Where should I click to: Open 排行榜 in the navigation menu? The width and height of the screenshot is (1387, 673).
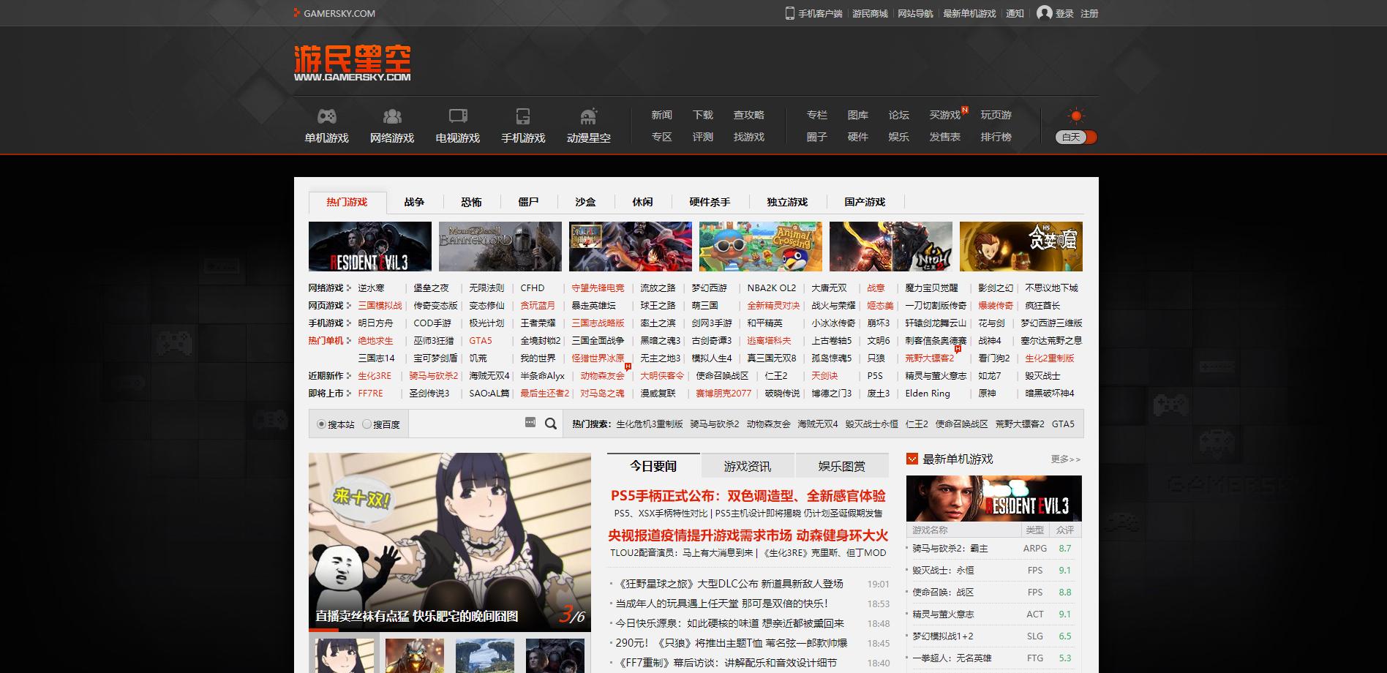[996, 137]
